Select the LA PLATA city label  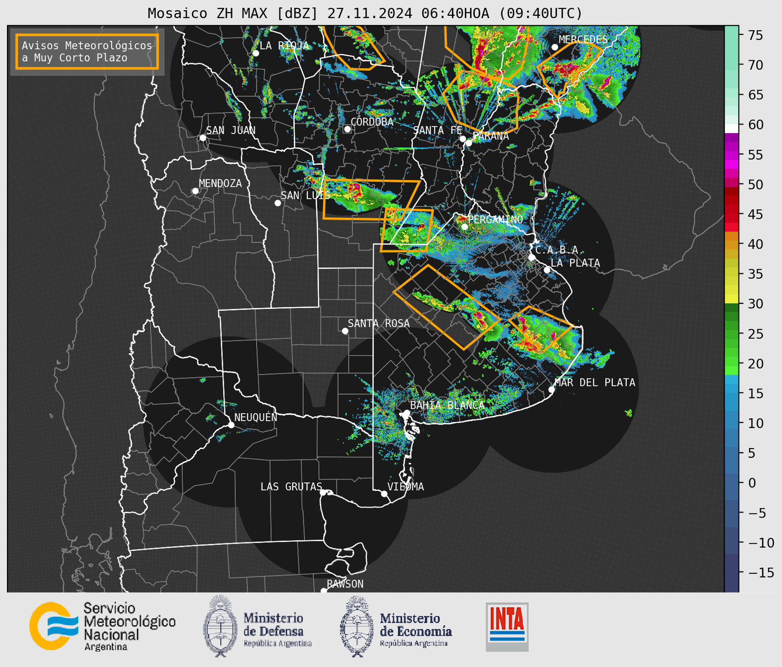pyautogui.click(x=575, y=263)
